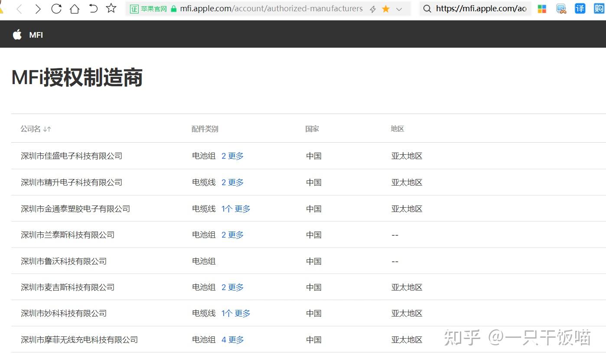Click 电池组 in 深圳市兰泰斯科技有限公司 row
606x362 pixels.
tap(204, 235)
